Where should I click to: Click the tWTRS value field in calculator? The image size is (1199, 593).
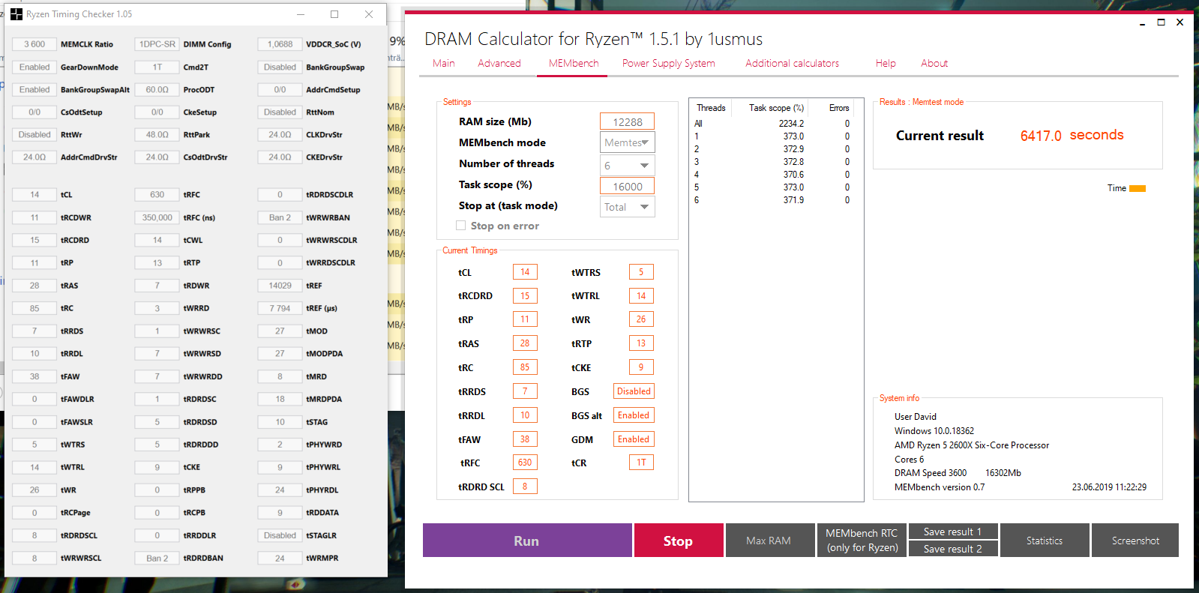point(641,272)
